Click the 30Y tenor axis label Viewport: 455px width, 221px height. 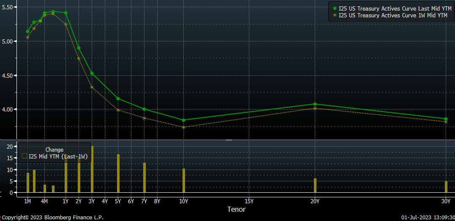[446, 201]
